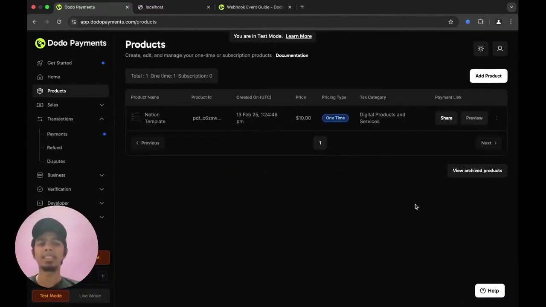Close the localhost tab
Image resolution: width=546 pixels, height=307 pixels.
click(x=209, y=7)
